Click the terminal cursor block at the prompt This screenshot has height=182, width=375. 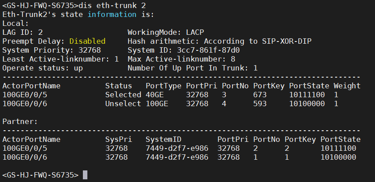85,175
